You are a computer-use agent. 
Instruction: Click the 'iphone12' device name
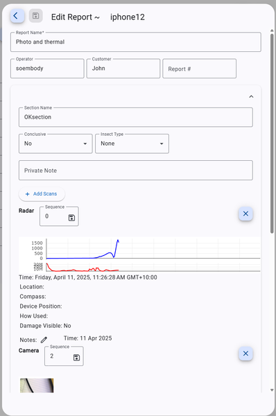pyautogui.click(x=128, y=17)
